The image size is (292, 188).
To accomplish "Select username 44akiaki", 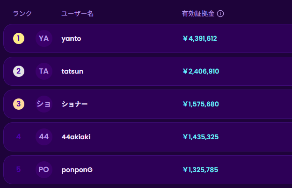I will pos(76,137).
